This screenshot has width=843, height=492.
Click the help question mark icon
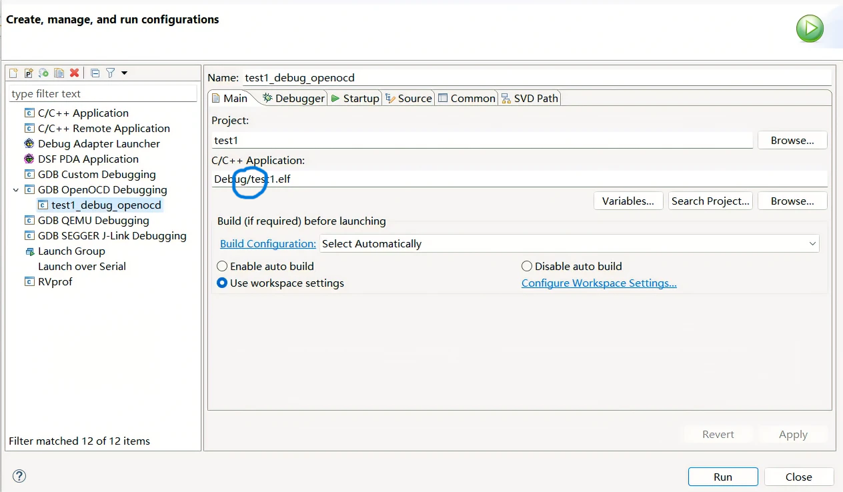19,476
